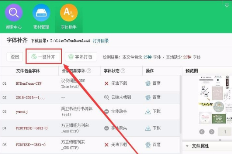Image resolution: width=232 pixels, height=154 pixels.
Task: Open the 搜索中心 search center icon
Action: (14, 13)
